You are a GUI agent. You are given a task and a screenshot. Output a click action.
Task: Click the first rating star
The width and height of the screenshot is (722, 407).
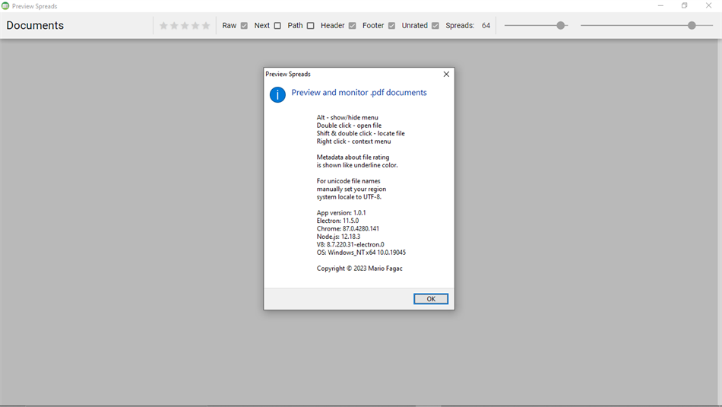pos(163,26)
